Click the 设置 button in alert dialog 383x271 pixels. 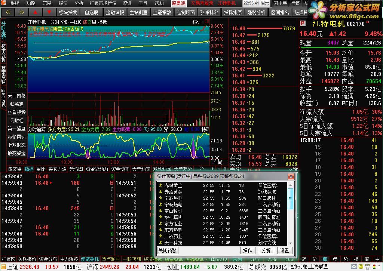(284, 250)
